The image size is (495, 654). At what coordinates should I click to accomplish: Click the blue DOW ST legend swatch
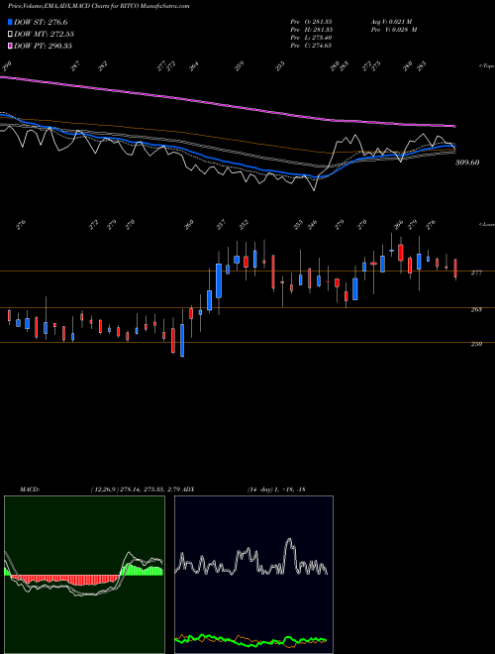10,22
